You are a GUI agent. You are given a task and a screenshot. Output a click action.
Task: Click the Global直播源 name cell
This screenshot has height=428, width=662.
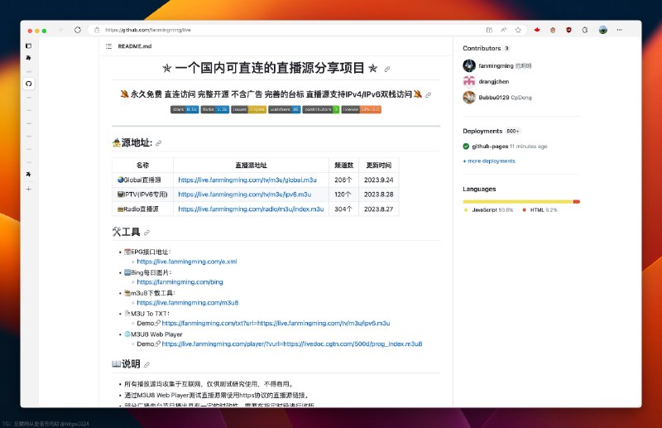tap(142, 180)
